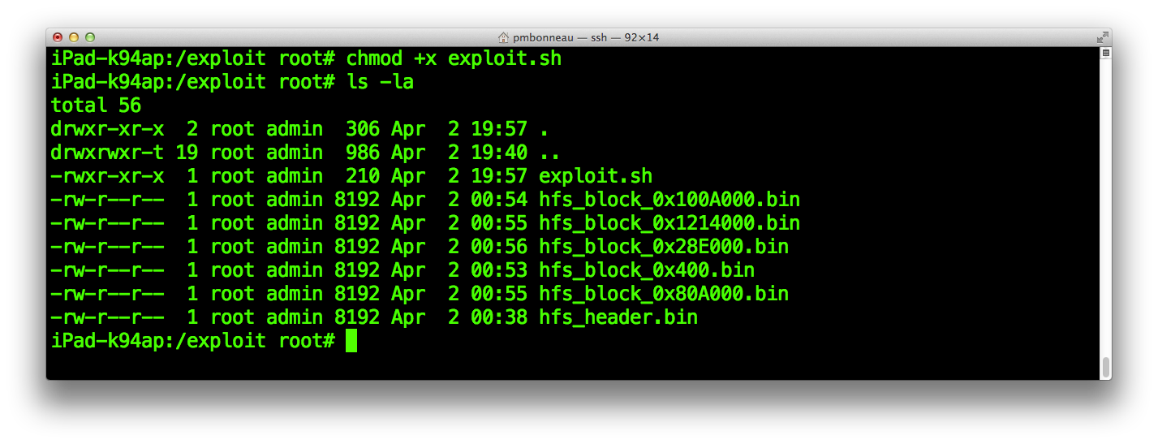This screenshot has width=1158, height=444.
Task: Click the full-screen arrows icon in title bar
Action: [1102, 37]
